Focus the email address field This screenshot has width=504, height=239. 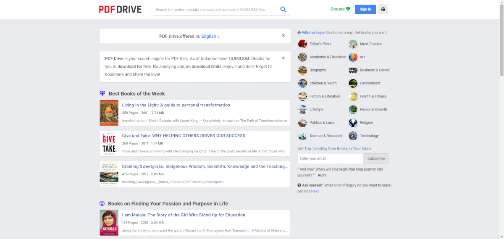coord(330,159)
